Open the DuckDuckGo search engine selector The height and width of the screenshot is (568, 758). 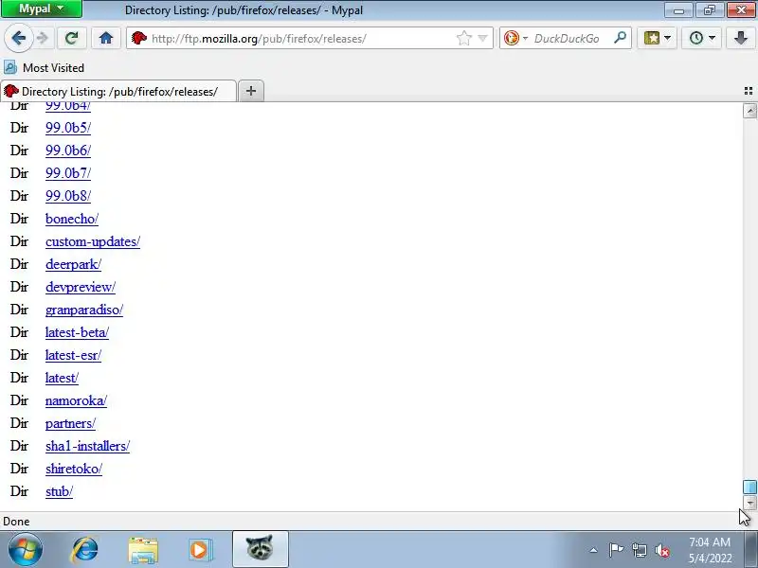tap(515, 38)
